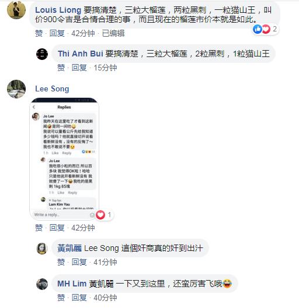Like Louis Liong's comment with 赞
The width and height of the screenshot is (299, 308).
[39, 33]
